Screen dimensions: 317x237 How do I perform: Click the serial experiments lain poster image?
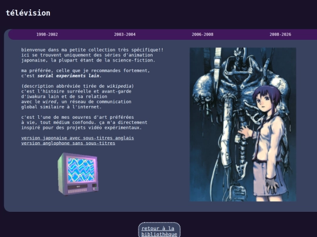243,124
